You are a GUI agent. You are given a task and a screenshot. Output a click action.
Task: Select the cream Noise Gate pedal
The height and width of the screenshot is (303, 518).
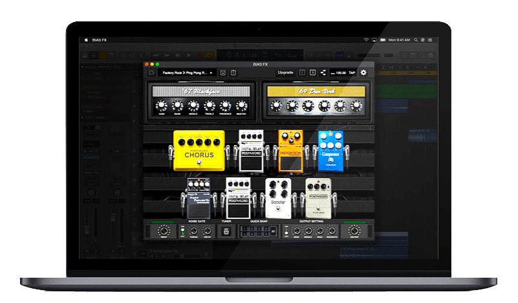pyautogui.click(x=318, y=198)
